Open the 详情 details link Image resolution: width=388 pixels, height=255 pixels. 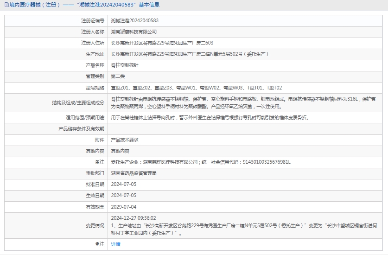coord(115,244)
